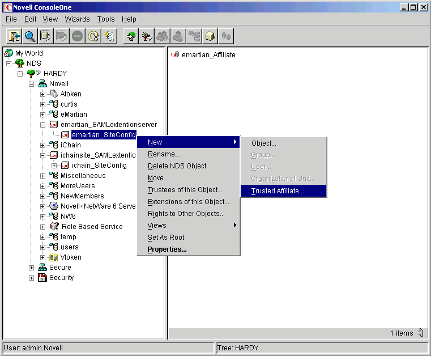
Task: Click the status bar icon beside 1 items
Action: click(421, 333)
